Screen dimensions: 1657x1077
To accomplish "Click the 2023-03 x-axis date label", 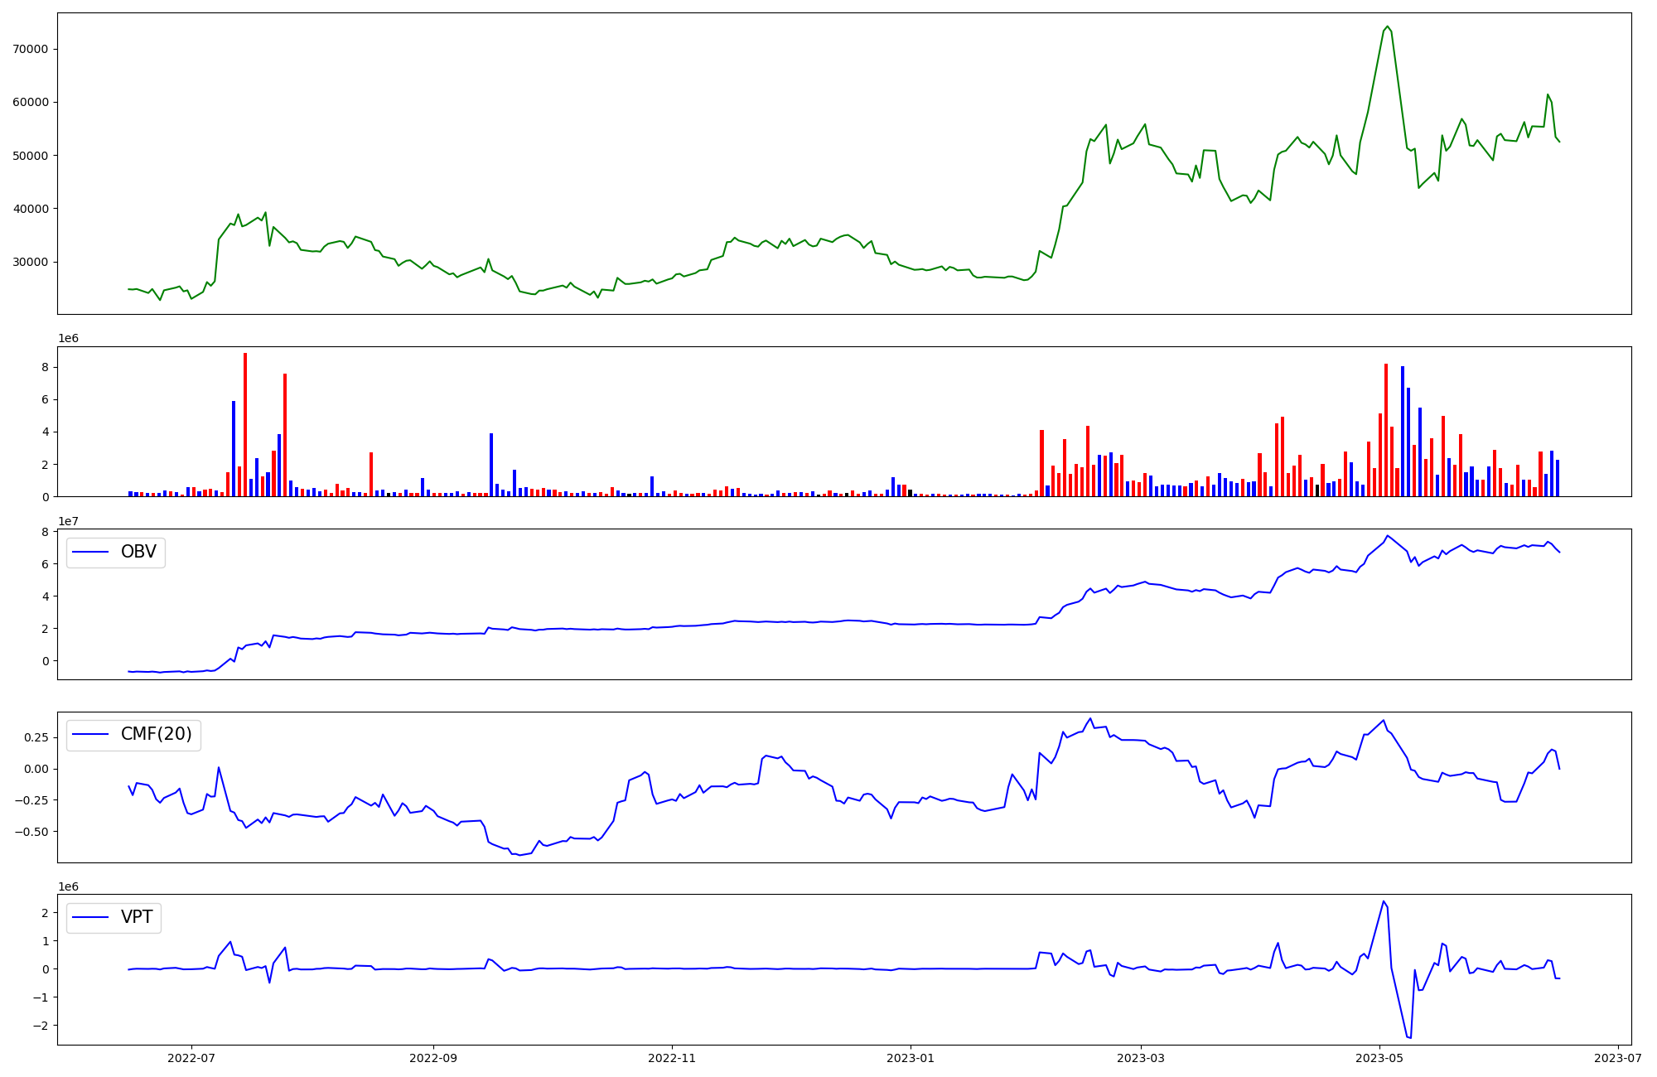I will [1141, 1057].
